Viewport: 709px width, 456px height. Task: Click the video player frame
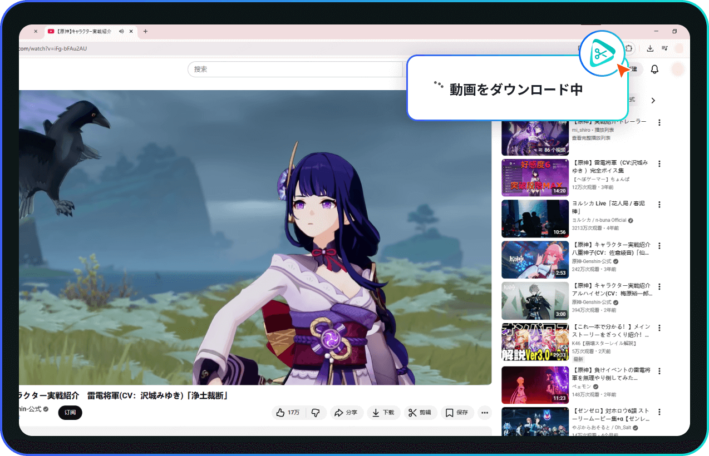pos(255,237)
